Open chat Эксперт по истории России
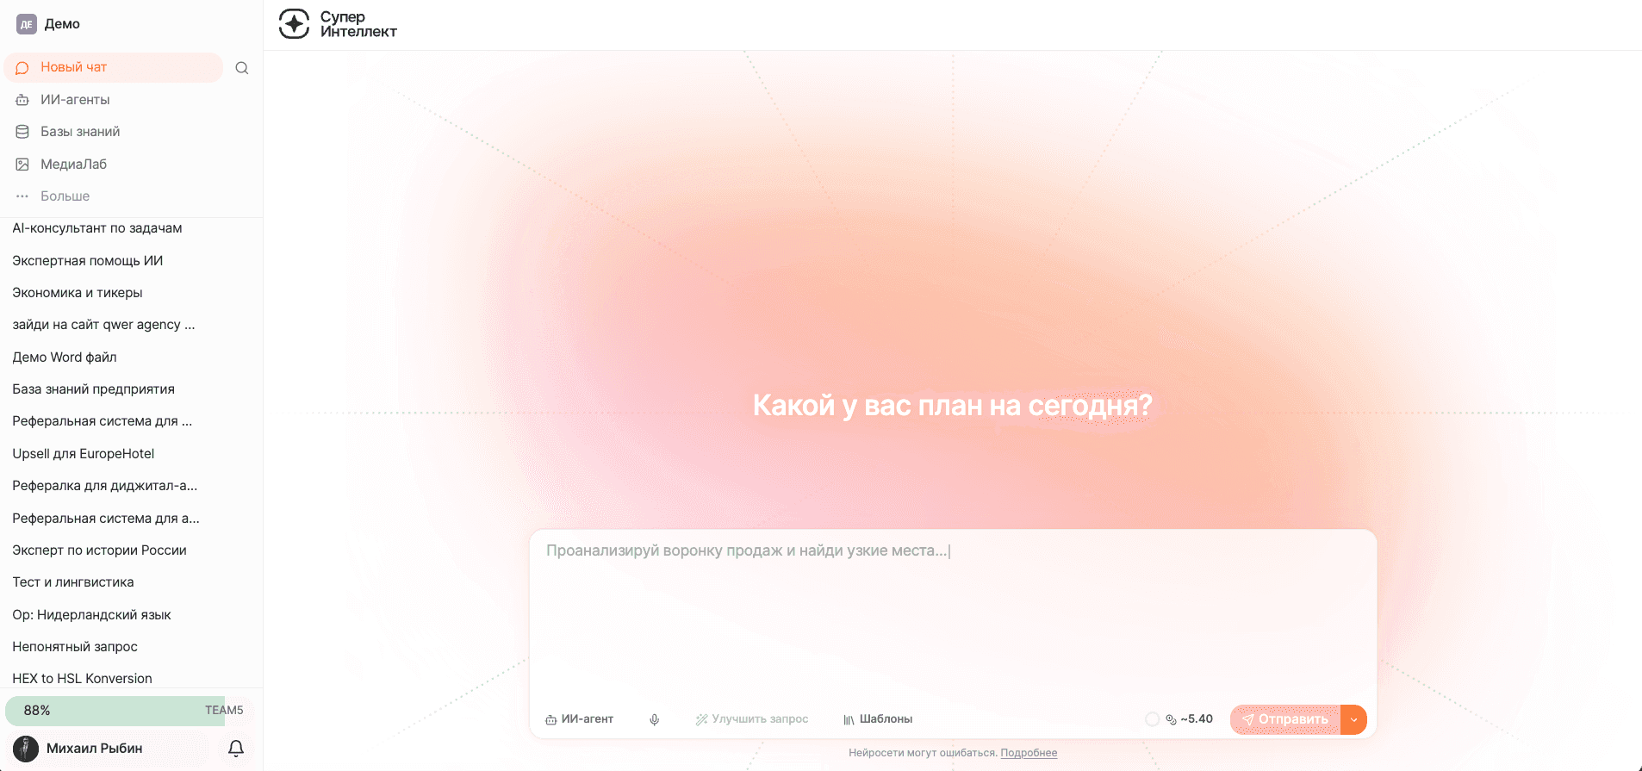This screenshot has height=771, width=1642. point(99,550)
